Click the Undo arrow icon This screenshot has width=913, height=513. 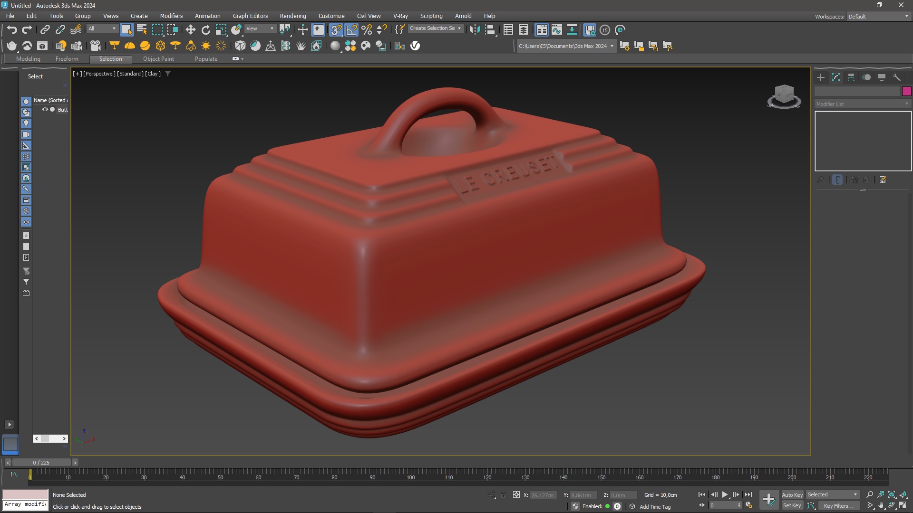click(x=12, y=30)
